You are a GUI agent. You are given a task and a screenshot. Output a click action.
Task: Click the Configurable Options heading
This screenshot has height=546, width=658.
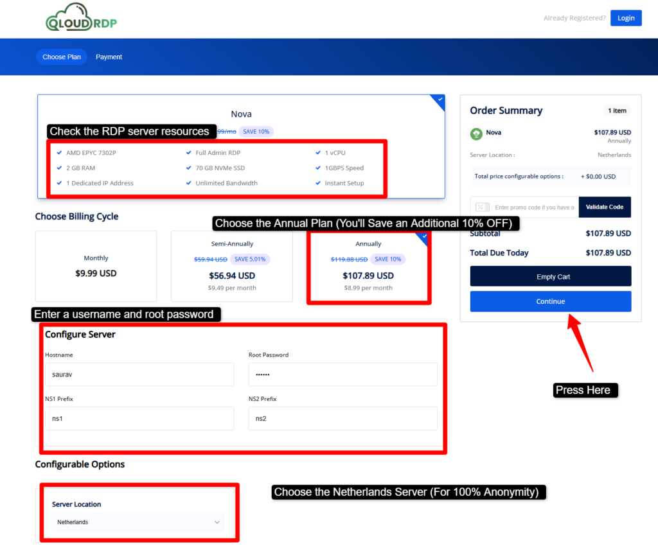[x=80, y=464]
